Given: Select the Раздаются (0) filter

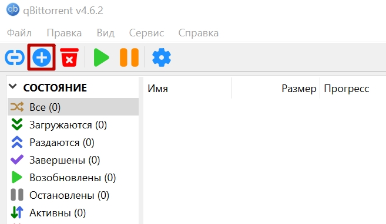Looking at the screenshot, I should pos(73,142).
